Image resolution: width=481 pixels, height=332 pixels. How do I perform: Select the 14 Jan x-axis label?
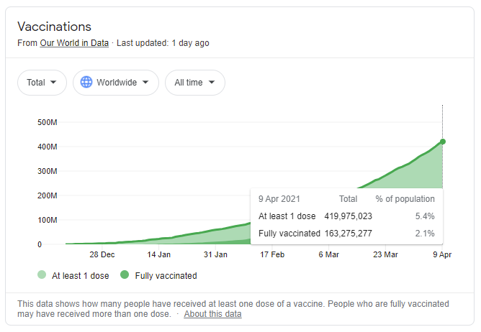(x=158, y=254)
